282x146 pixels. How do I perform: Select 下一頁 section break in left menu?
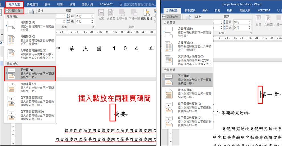point(30,74)
